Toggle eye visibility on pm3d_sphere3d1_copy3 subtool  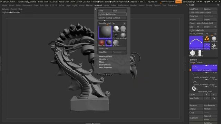coord(216,80)
